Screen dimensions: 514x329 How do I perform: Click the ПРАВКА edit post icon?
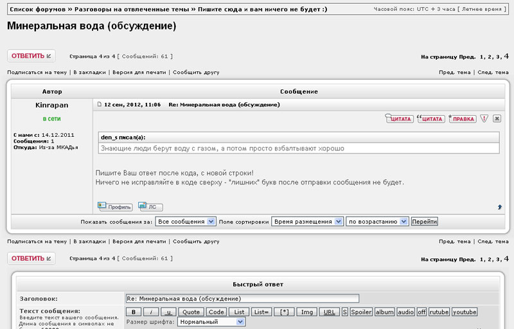(462, 119)
